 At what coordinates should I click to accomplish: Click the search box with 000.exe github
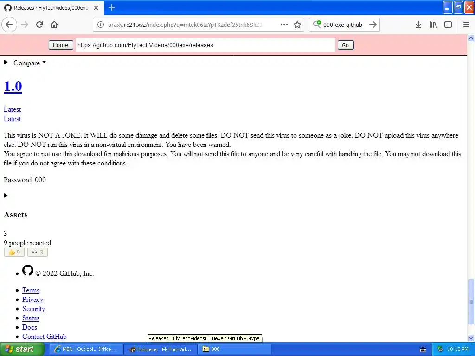point(343,25)
